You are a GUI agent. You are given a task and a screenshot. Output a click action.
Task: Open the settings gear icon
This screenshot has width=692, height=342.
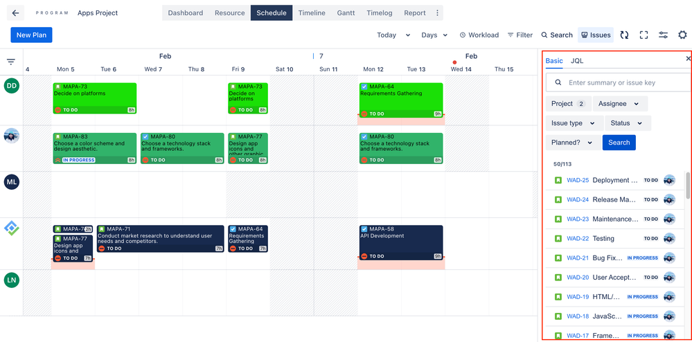683,35
